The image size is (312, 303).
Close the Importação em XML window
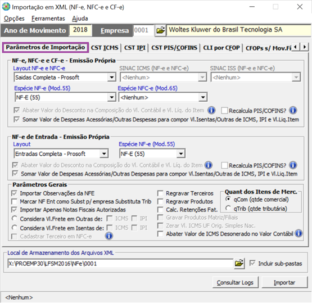(300, 7)
